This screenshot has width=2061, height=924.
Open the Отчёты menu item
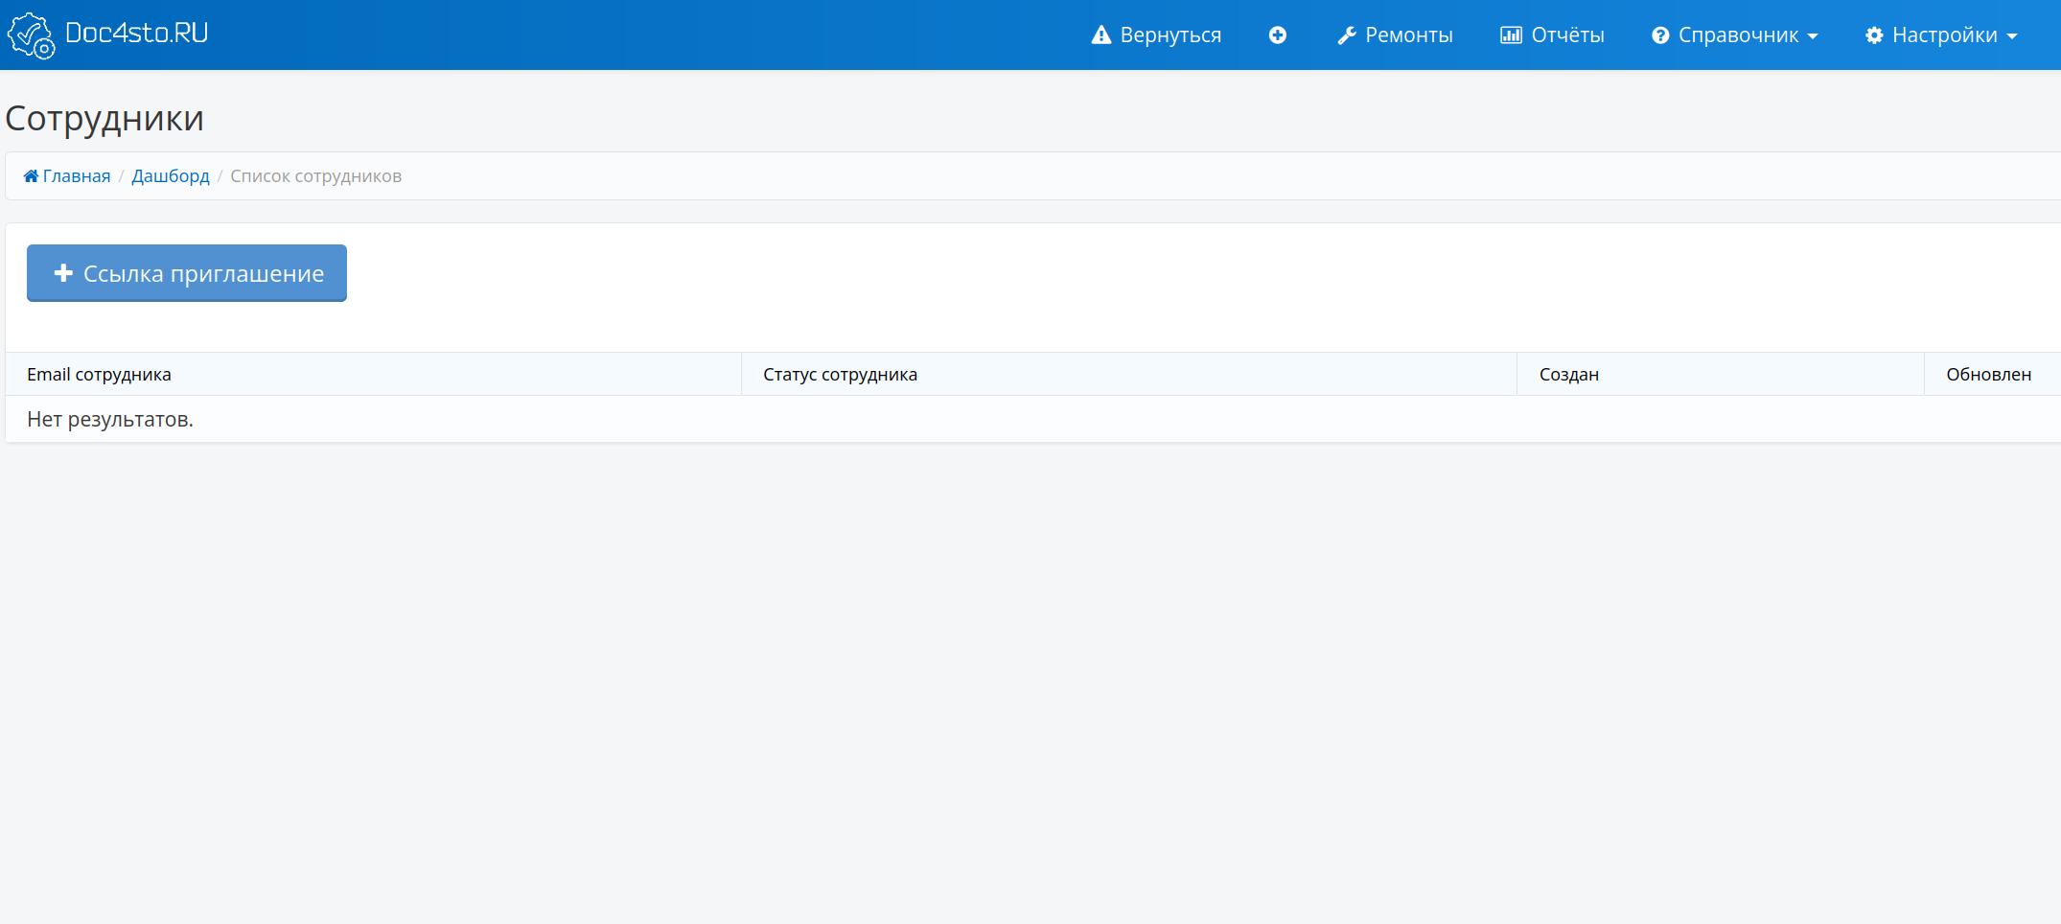click(x=1567, y=35)
